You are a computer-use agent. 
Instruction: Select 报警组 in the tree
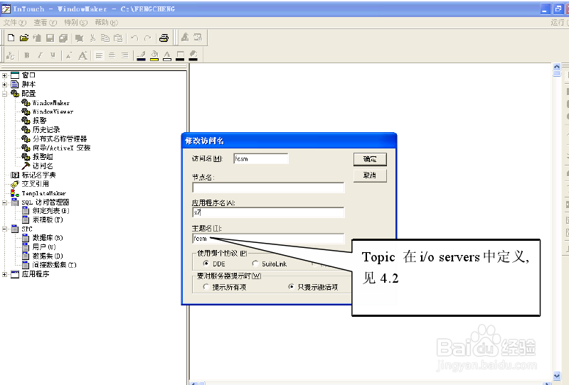tap(43, 156)
